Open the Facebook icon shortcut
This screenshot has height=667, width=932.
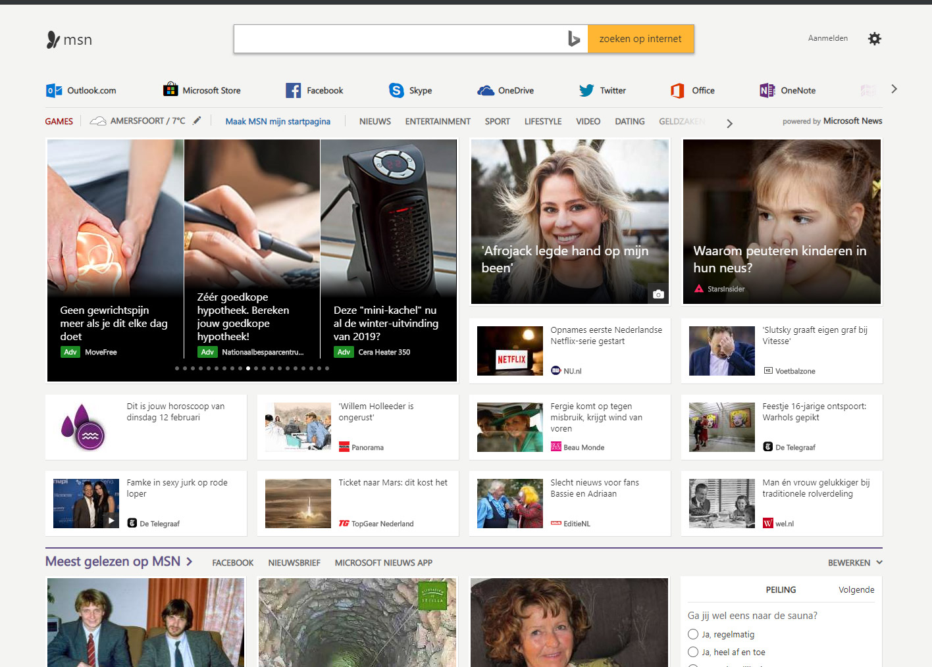(293, 91)
